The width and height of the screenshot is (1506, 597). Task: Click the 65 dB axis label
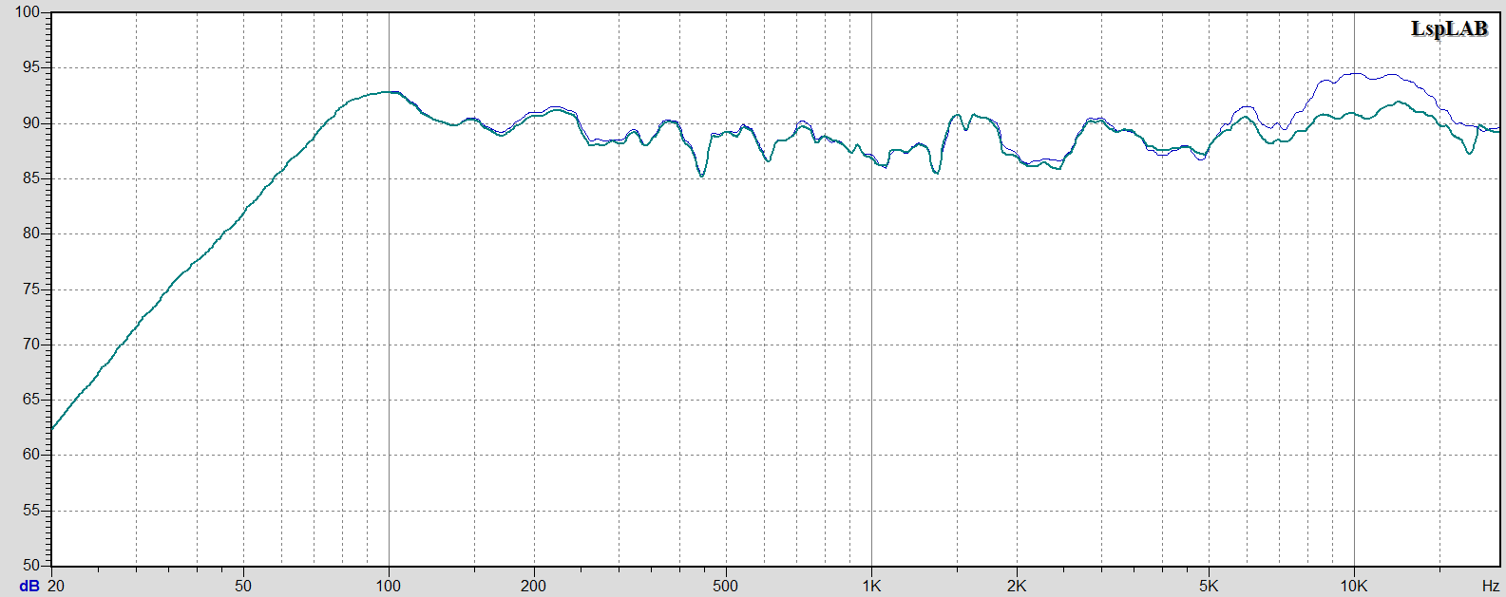tap(31, 400)
